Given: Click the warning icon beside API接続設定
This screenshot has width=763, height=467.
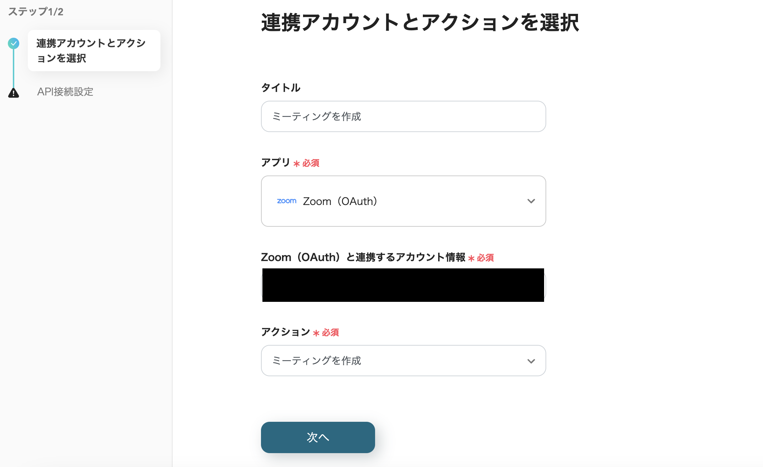Looking at the screenshot, I should 14,93.
